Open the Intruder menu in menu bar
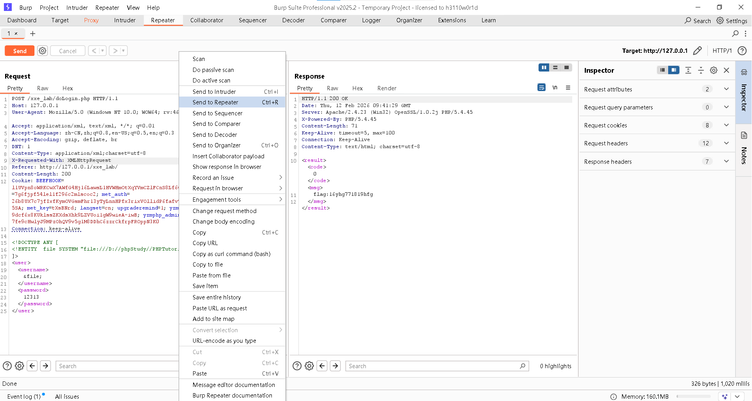The image size is (752, 401). [77, 7]
